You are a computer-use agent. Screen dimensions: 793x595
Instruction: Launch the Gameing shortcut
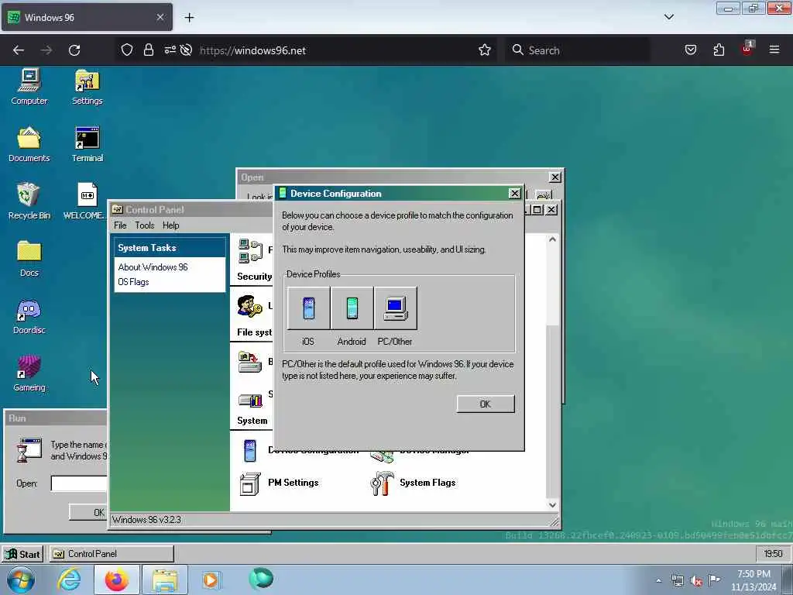point(29,373)
